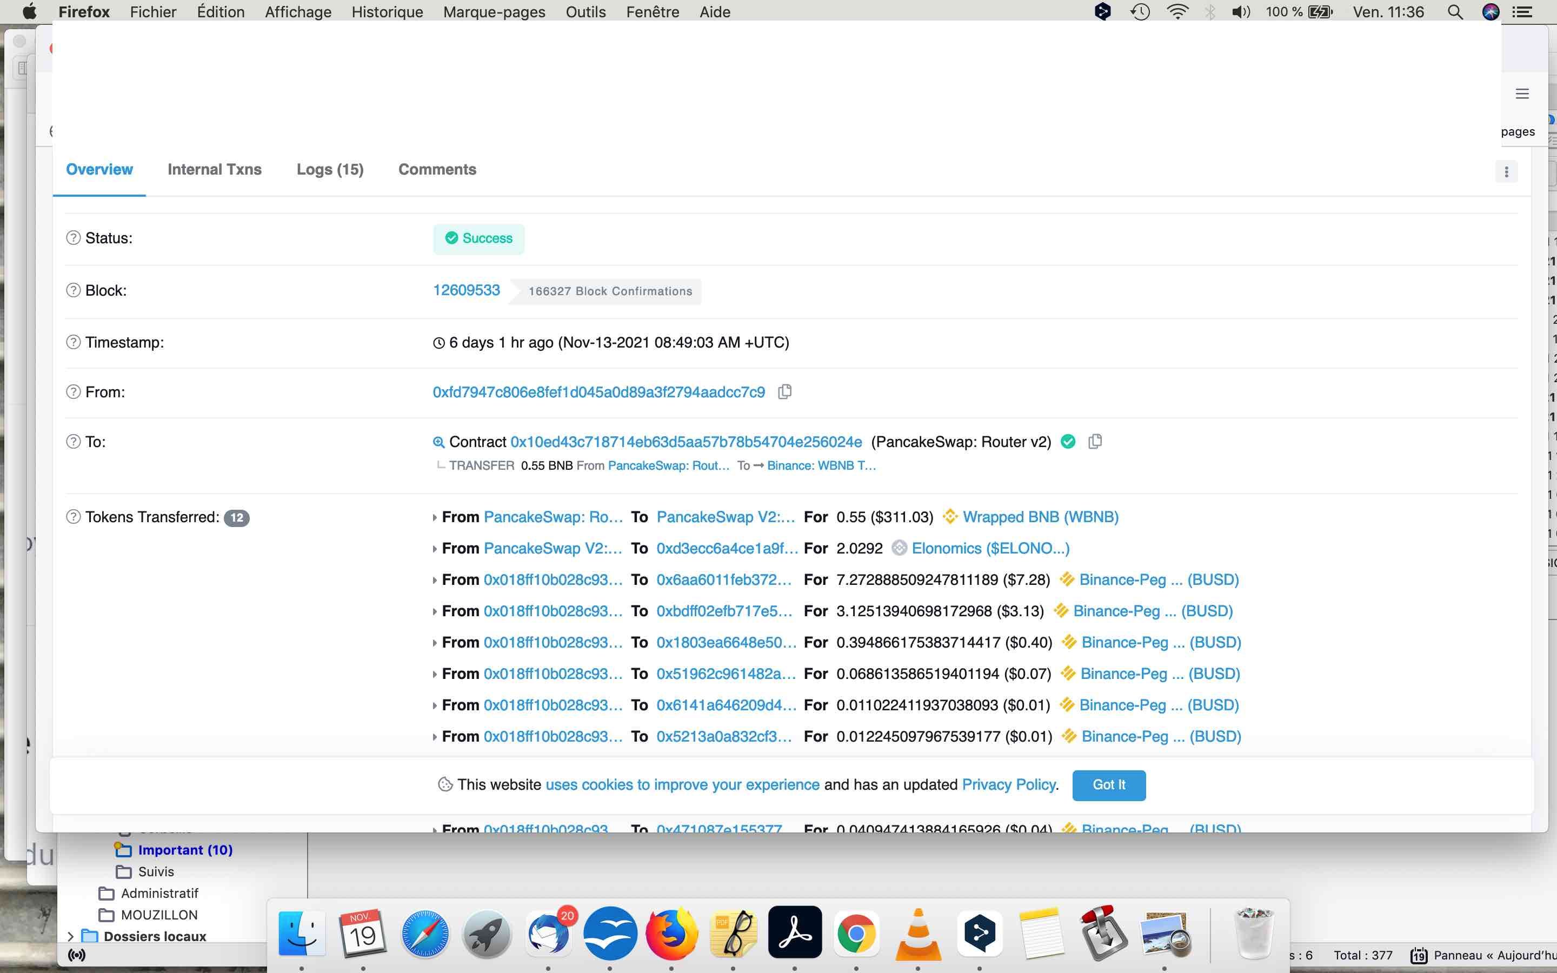
Task: Click the Status help question icon
Action: 74,238
